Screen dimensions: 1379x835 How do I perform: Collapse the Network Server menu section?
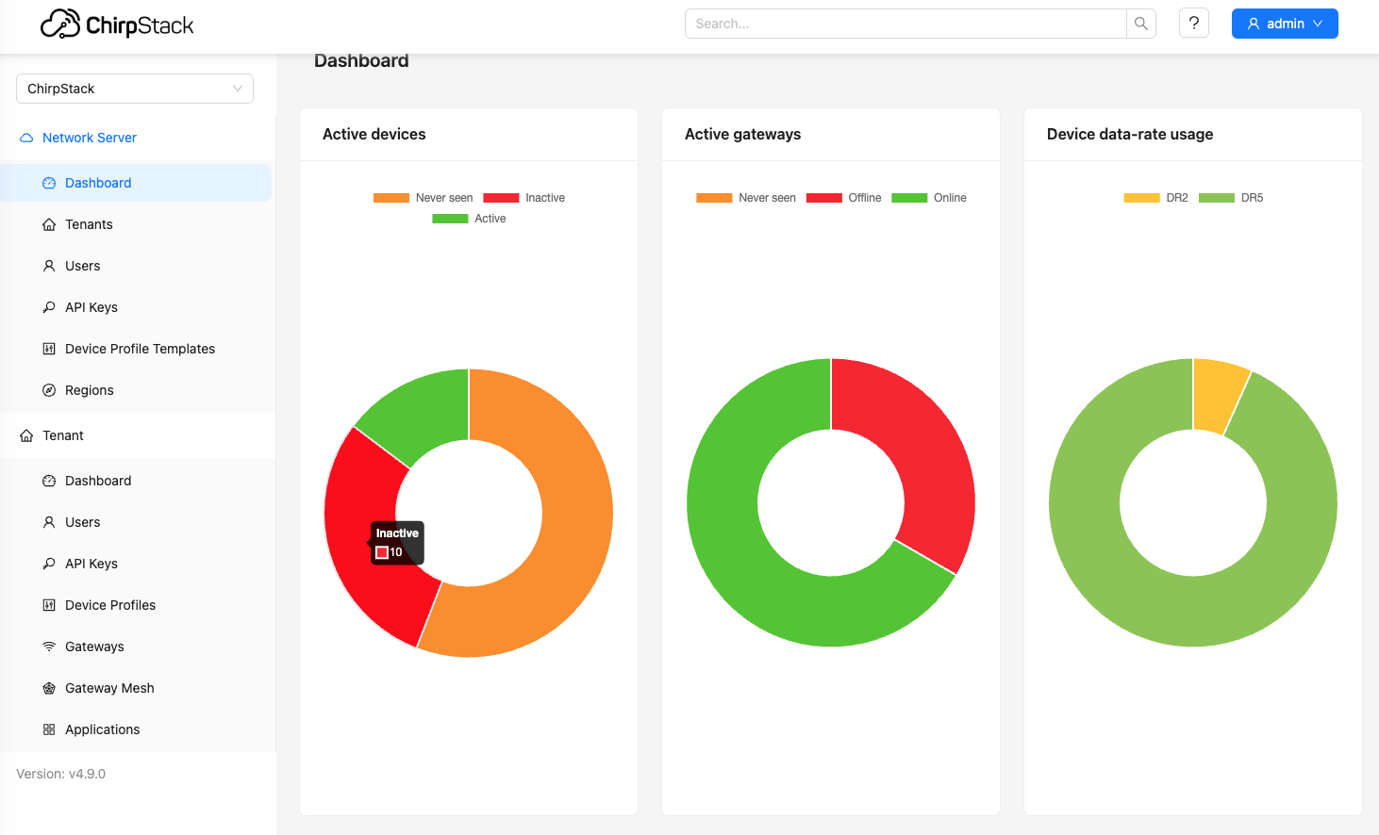click(x=90, y=138)
